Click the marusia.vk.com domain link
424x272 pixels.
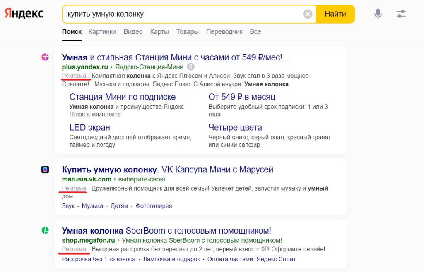coord(87,179)
